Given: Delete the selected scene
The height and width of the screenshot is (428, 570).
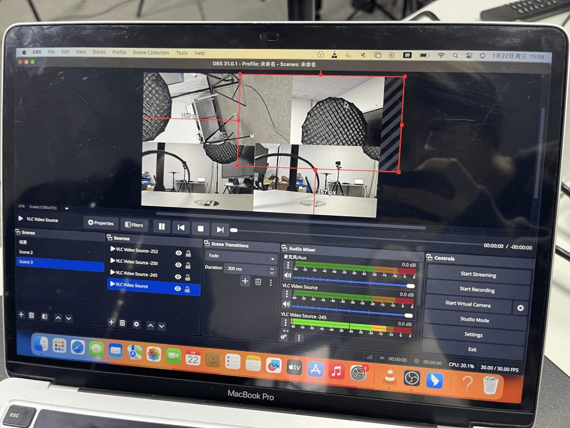Looking at the screenshot, I should tap(31, 315).
